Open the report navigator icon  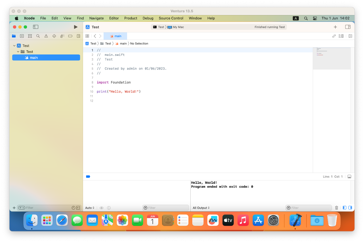[78, 36]
